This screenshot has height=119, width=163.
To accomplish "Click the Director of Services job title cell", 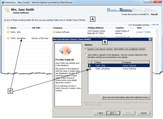I will [40, 38].
